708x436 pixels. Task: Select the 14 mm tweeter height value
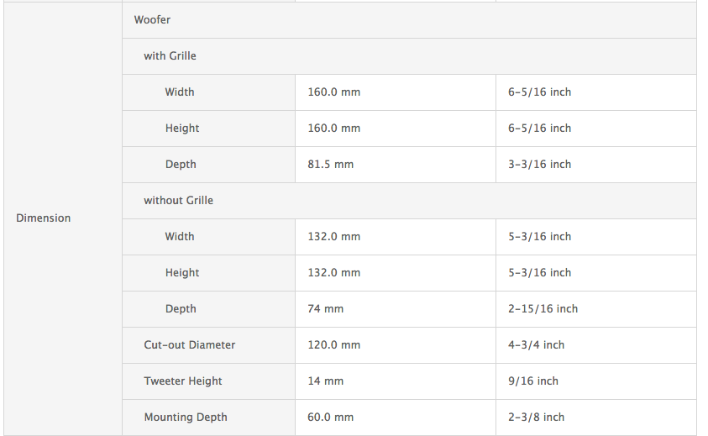pyautogui.click(x=325, y=381)
